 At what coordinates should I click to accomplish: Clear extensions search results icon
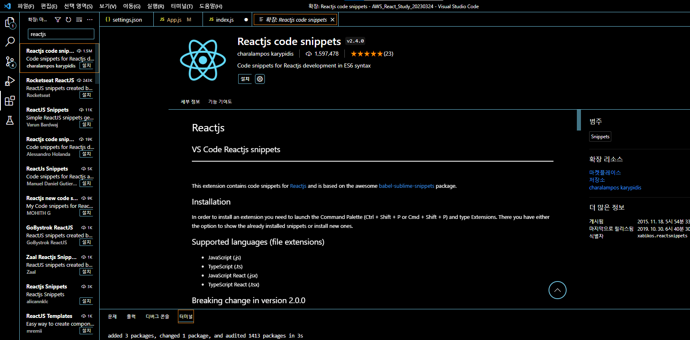79,20
